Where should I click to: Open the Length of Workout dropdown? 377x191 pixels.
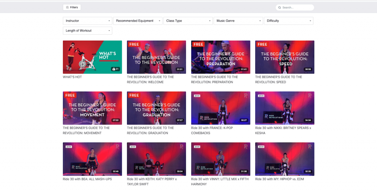tap(88, 31)
